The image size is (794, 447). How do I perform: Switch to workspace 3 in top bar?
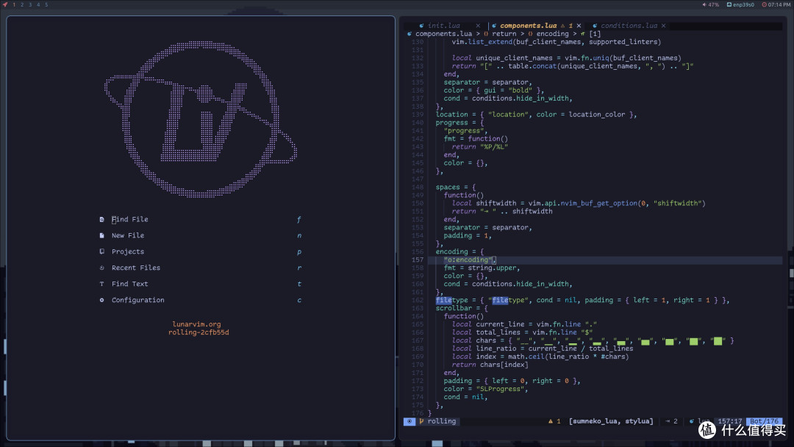[30, 4]
